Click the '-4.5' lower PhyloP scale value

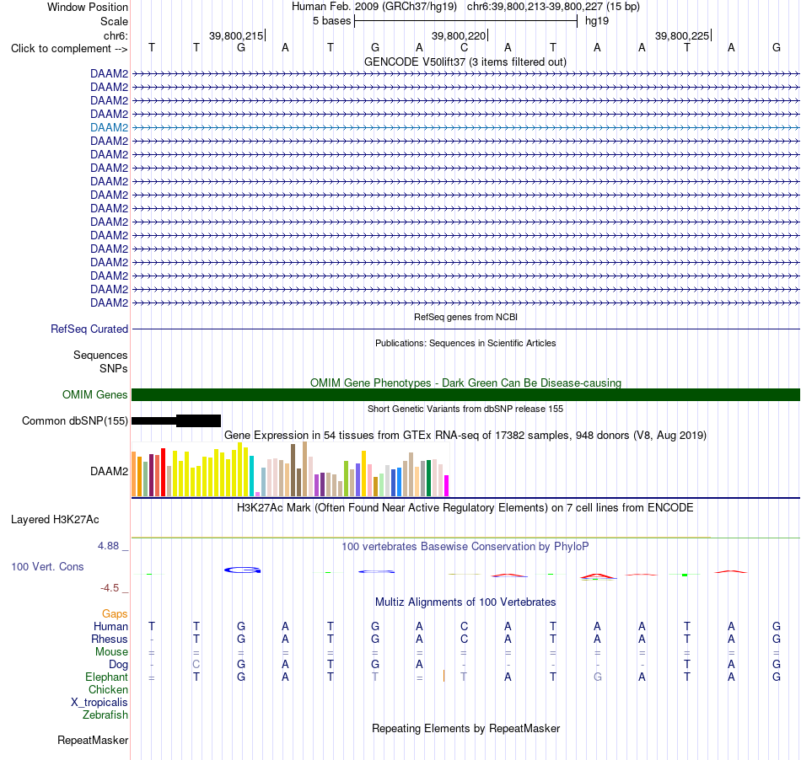[x=110, y=588]
